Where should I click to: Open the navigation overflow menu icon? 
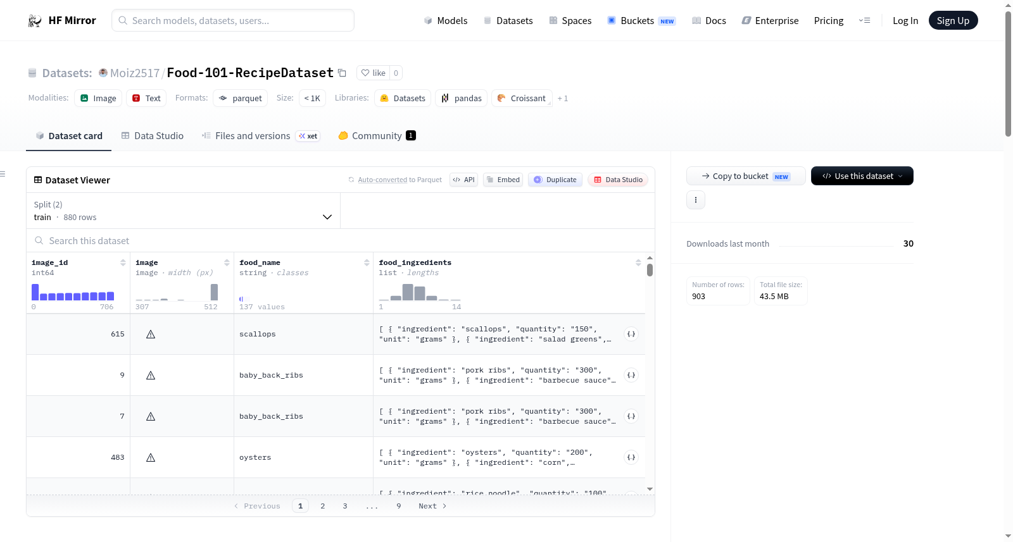click(864, 20)
